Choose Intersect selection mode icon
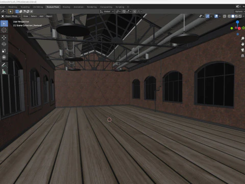 [31, 11]
